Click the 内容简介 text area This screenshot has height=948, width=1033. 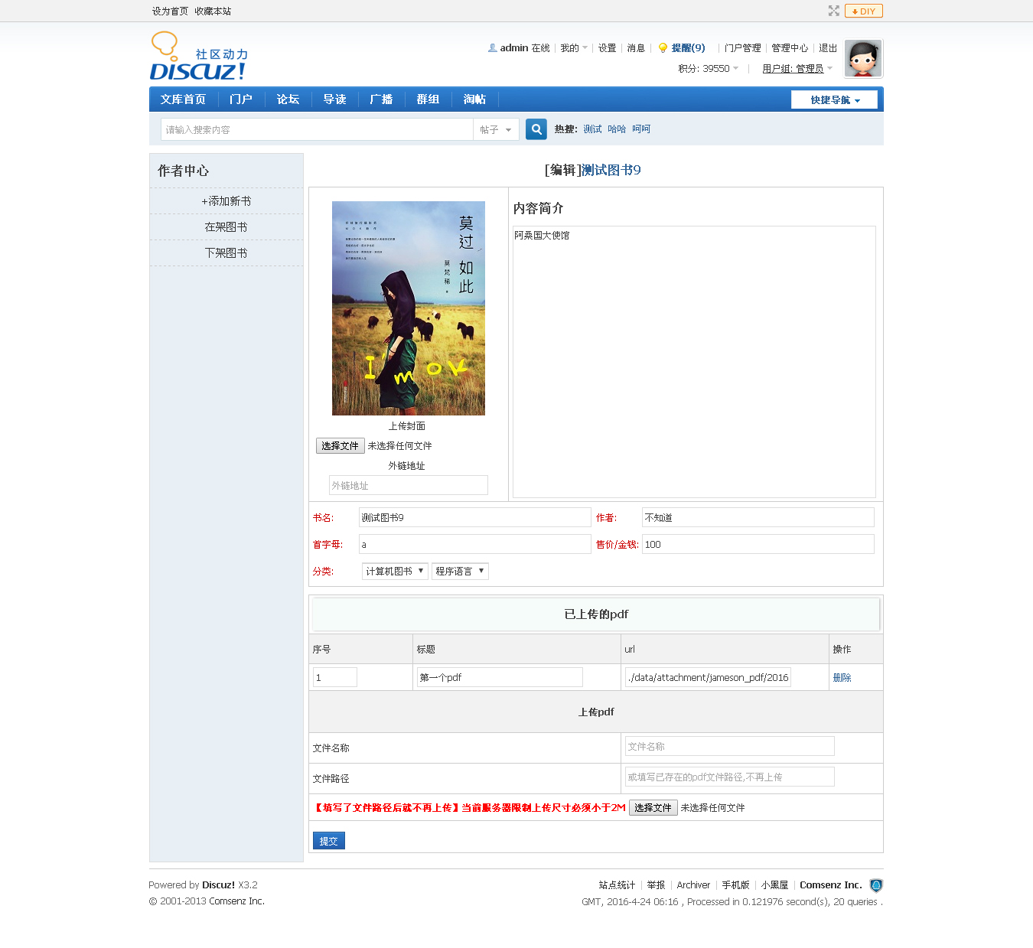pyautogui.click(x=694, y=362)
